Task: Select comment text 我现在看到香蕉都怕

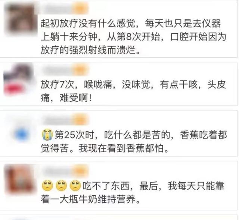Action: tap(124, 148)
